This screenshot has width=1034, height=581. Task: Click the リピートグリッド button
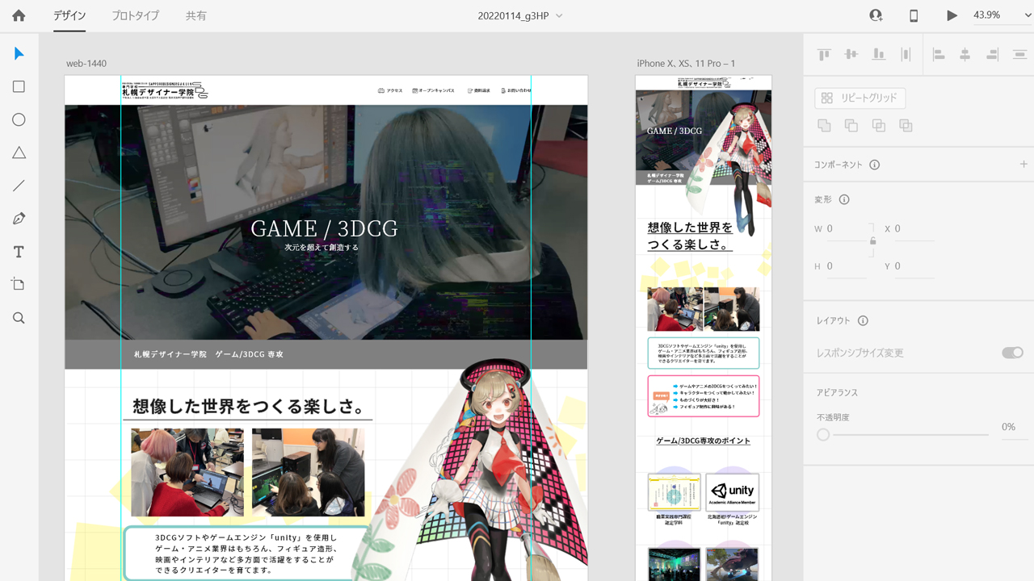tap(860, 98)
